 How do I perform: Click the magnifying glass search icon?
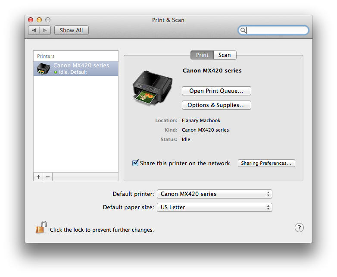243,30
